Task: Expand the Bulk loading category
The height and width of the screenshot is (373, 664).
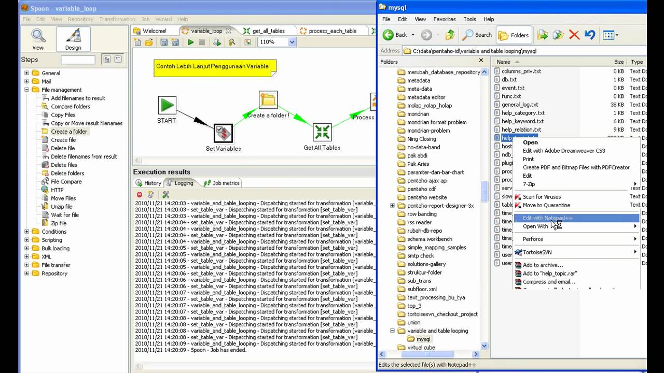Action: 26,248
